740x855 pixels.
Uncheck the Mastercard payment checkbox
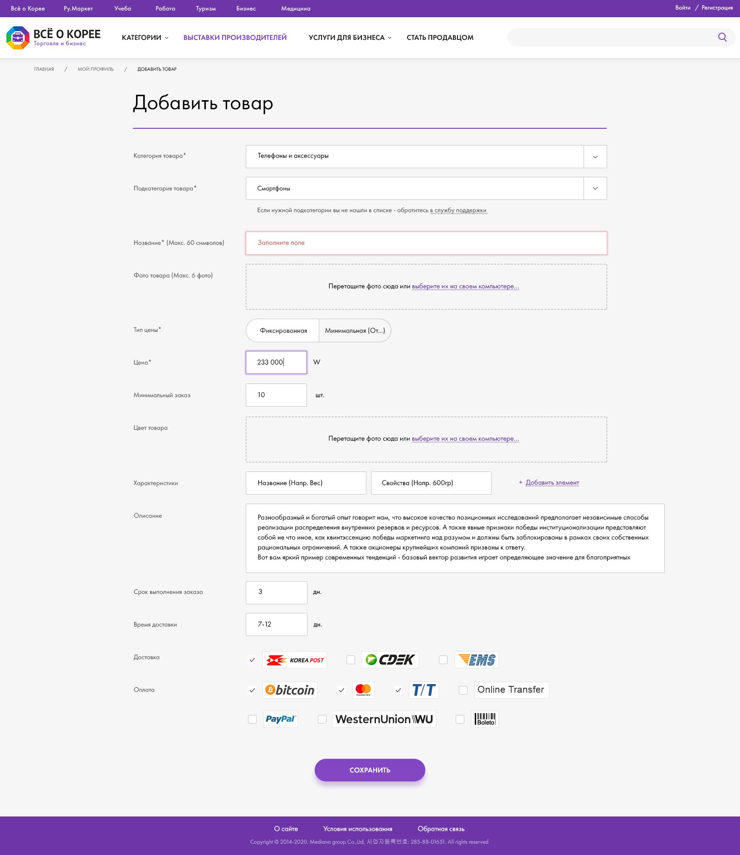(x=342, y=690)
